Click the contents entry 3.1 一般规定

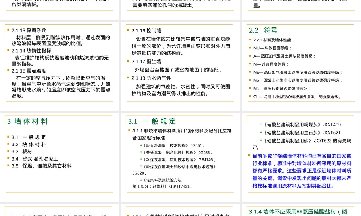pyautogui.click(x=29, y=137)
